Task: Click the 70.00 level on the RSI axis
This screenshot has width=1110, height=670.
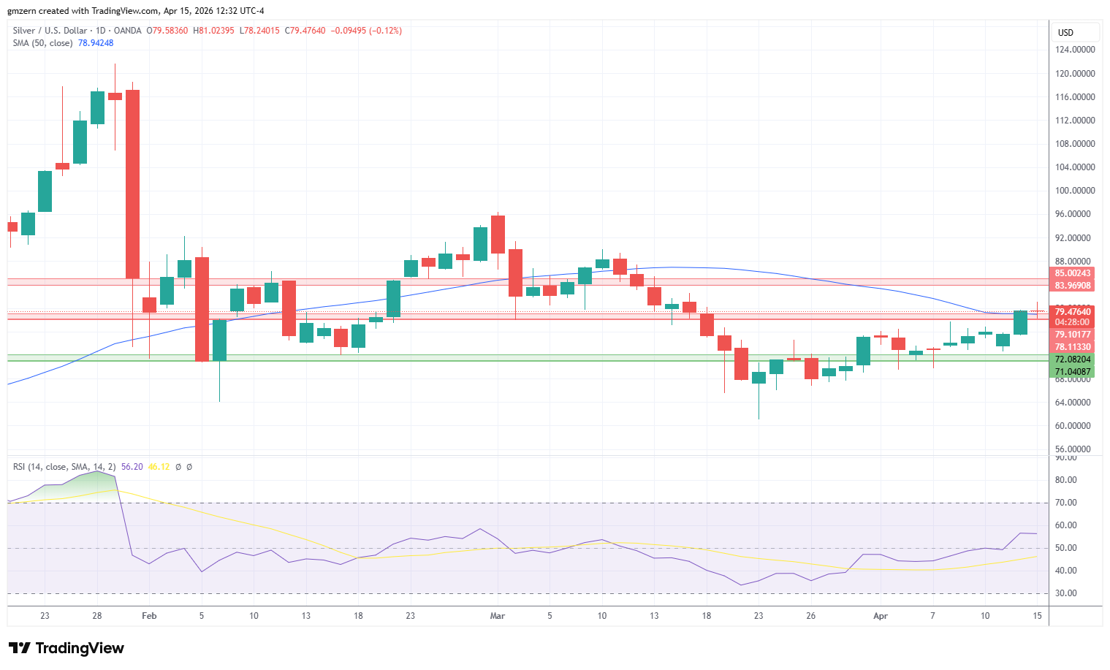Action: [x=1066, y=503]
